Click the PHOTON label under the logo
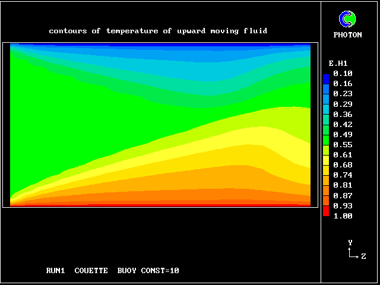The height and width of the screenshot is (285, 380). point(347,35)
